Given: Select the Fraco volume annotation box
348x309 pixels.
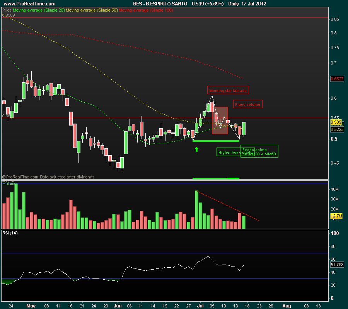Looking at the screenshot, I should click(x=248, y=104).
